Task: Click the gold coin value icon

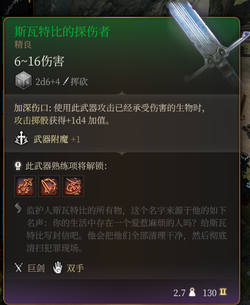Action: point(223,292)
